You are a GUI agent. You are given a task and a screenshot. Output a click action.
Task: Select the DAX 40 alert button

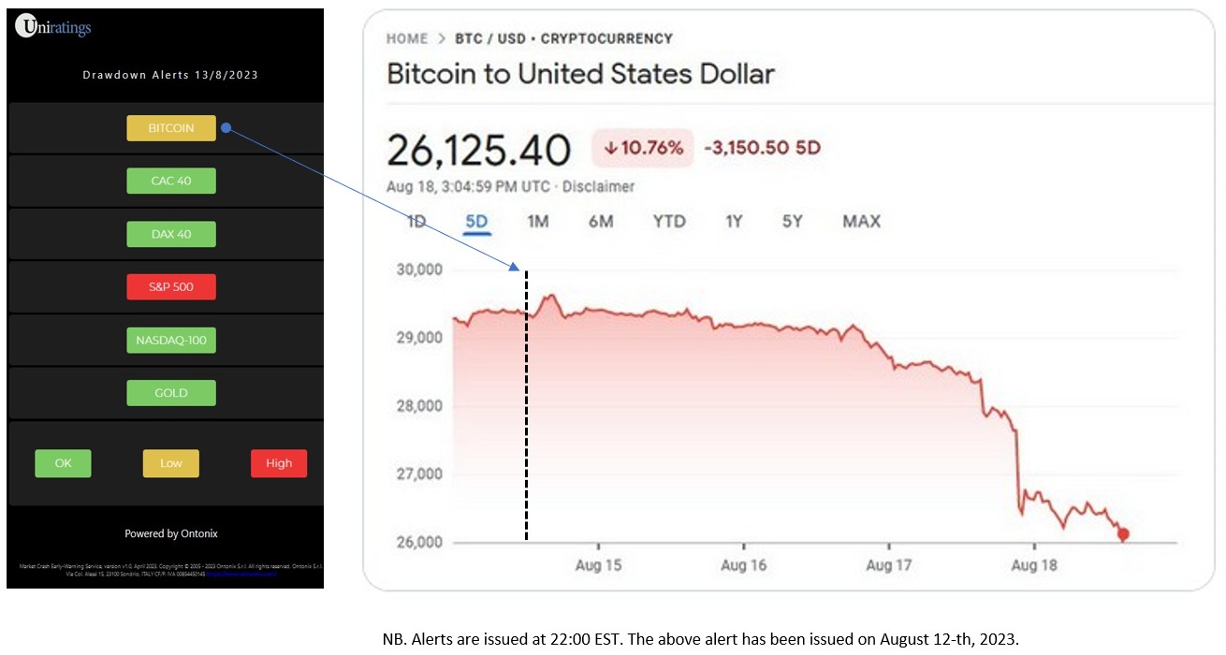[x=171, y=234]
